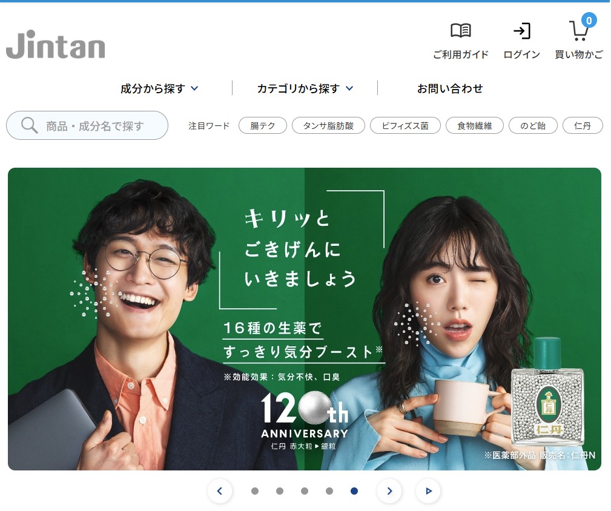The width and height of the screenshot is (611, 511).
Task: Click the タンサ脂肪酸 keyword tag
Action: pos(328,125)
